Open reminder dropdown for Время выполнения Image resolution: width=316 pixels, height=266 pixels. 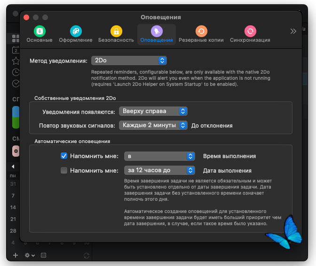pos(159,156)
